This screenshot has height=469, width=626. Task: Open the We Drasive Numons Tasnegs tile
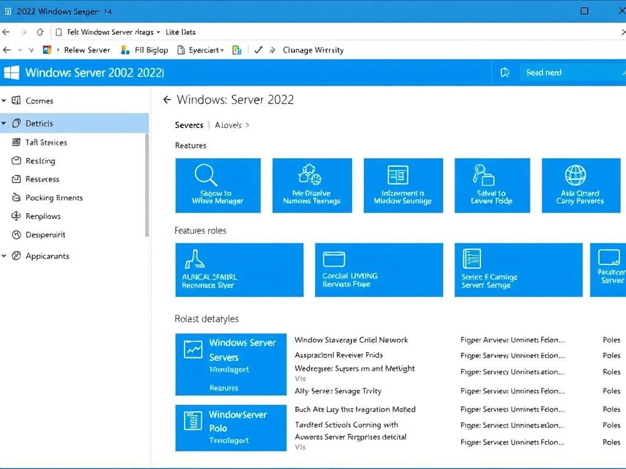(x=312, y=186)
